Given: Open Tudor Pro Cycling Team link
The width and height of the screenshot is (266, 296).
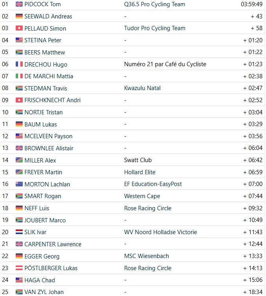Looking at the screenshot, I should 154,28.
